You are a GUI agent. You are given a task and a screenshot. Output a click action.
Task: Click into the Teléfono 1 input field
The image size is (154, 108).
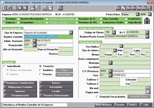(x=110, y=80)
